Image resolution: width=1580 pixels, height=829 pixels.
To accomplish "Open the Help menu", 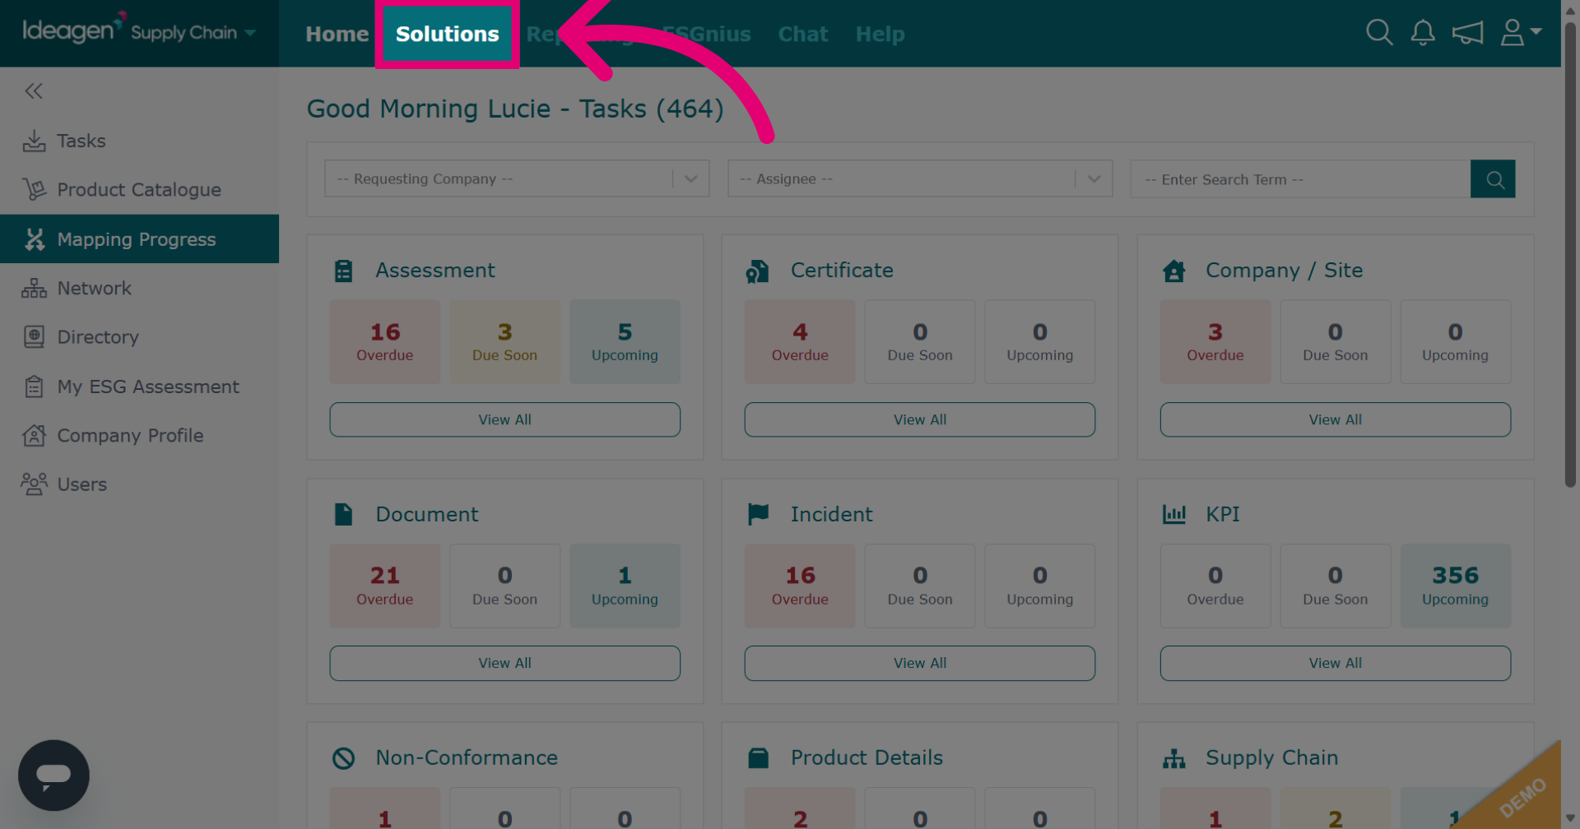I will coord(880,34).
